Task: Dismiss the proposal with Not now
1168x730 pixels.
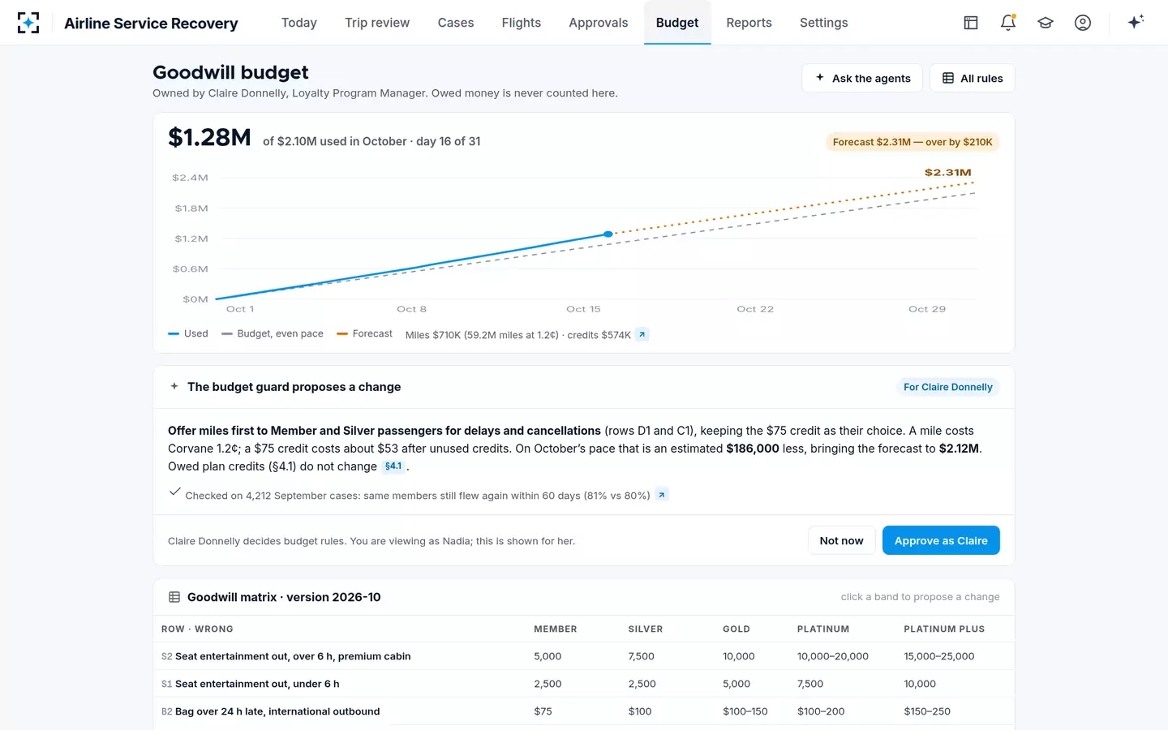Action: pos(841,540)
